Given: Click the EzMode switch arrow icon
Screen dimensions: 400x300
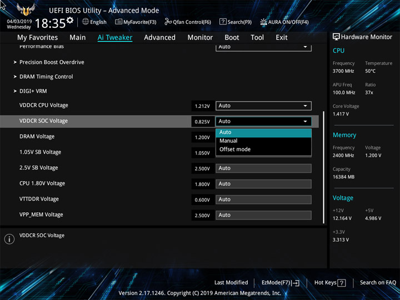Looking at the screenshot, I should coord(296,283).
